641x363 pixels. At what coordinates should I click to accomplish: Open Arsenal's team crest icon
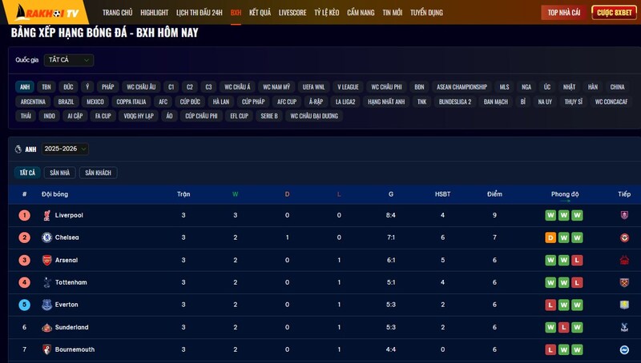click(47, 260)
